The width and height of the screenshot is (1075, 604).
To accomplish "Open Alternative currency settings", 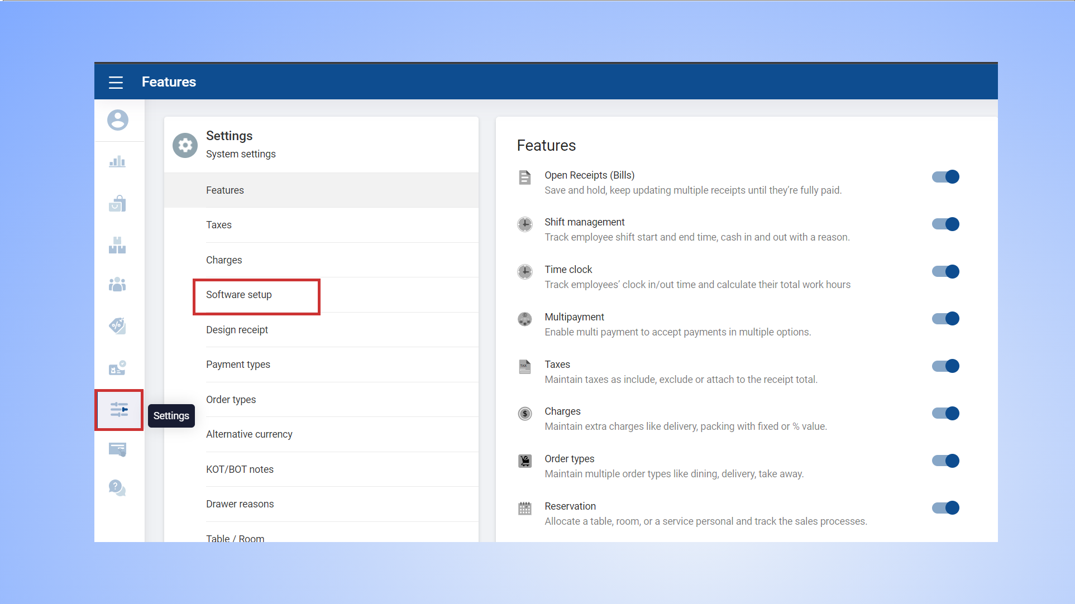I will tap(249, 434).
